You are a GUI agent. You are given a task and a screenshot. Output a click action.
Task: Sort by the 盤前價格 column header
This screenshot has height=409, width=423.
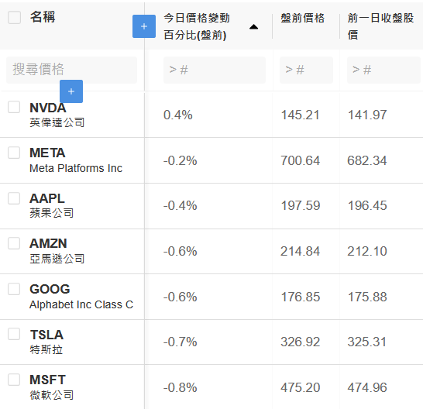(302, 18)
